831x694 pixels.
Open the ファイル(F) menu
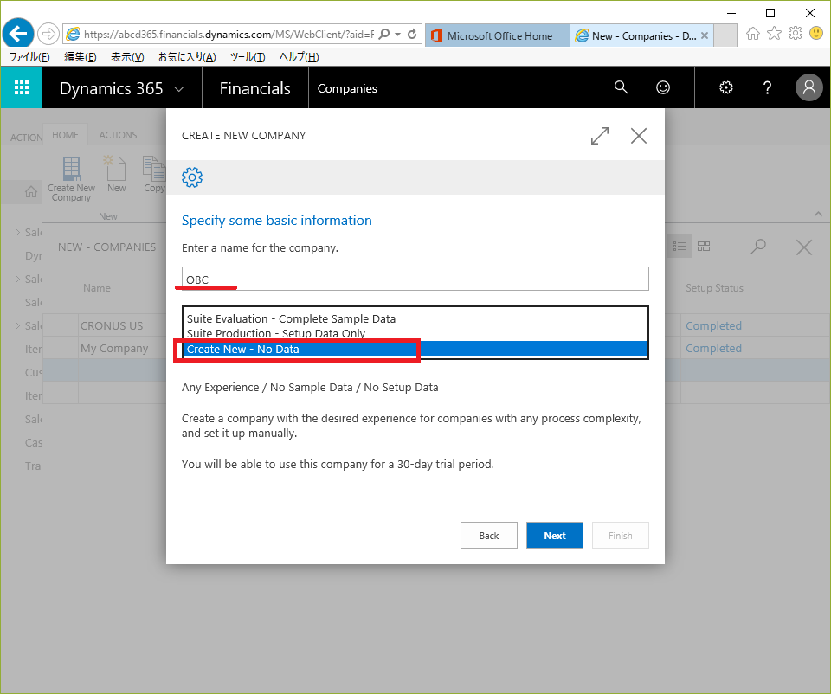coord(29,57)
